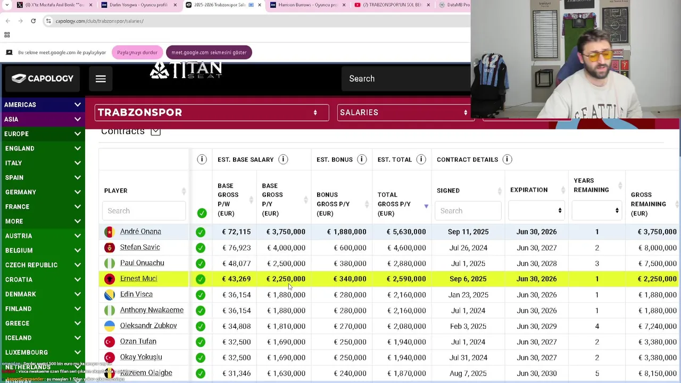Viewport: 681px width, 383px height.
Task: Sort by Total Gross P/Y purple arrow
Action: tap(426, 206)
